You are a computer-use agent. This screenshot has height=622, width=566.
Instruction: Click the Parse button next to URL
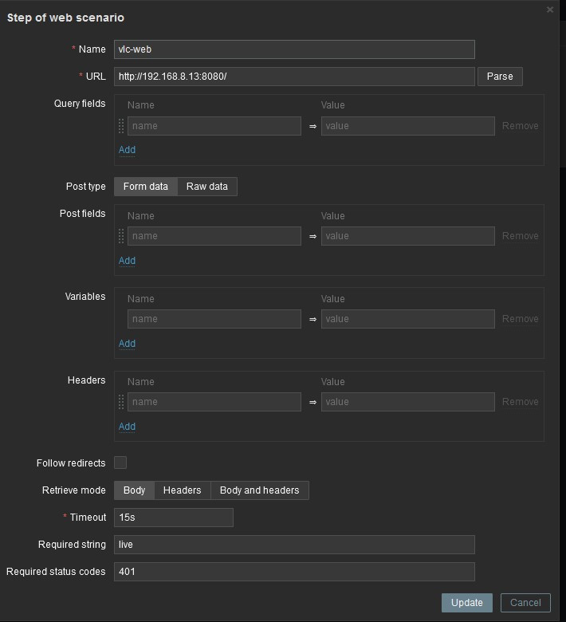pyautogui.click(x=500, y=77)
